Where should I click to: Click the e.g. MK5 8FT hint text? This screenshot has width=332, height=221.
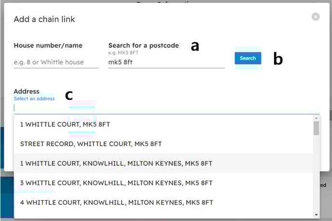click(123, 53)
